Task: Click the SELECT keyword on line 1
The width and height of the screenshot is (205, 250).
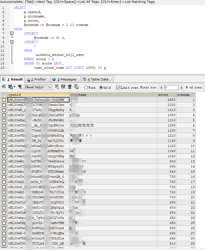Action: pos(20,8)
